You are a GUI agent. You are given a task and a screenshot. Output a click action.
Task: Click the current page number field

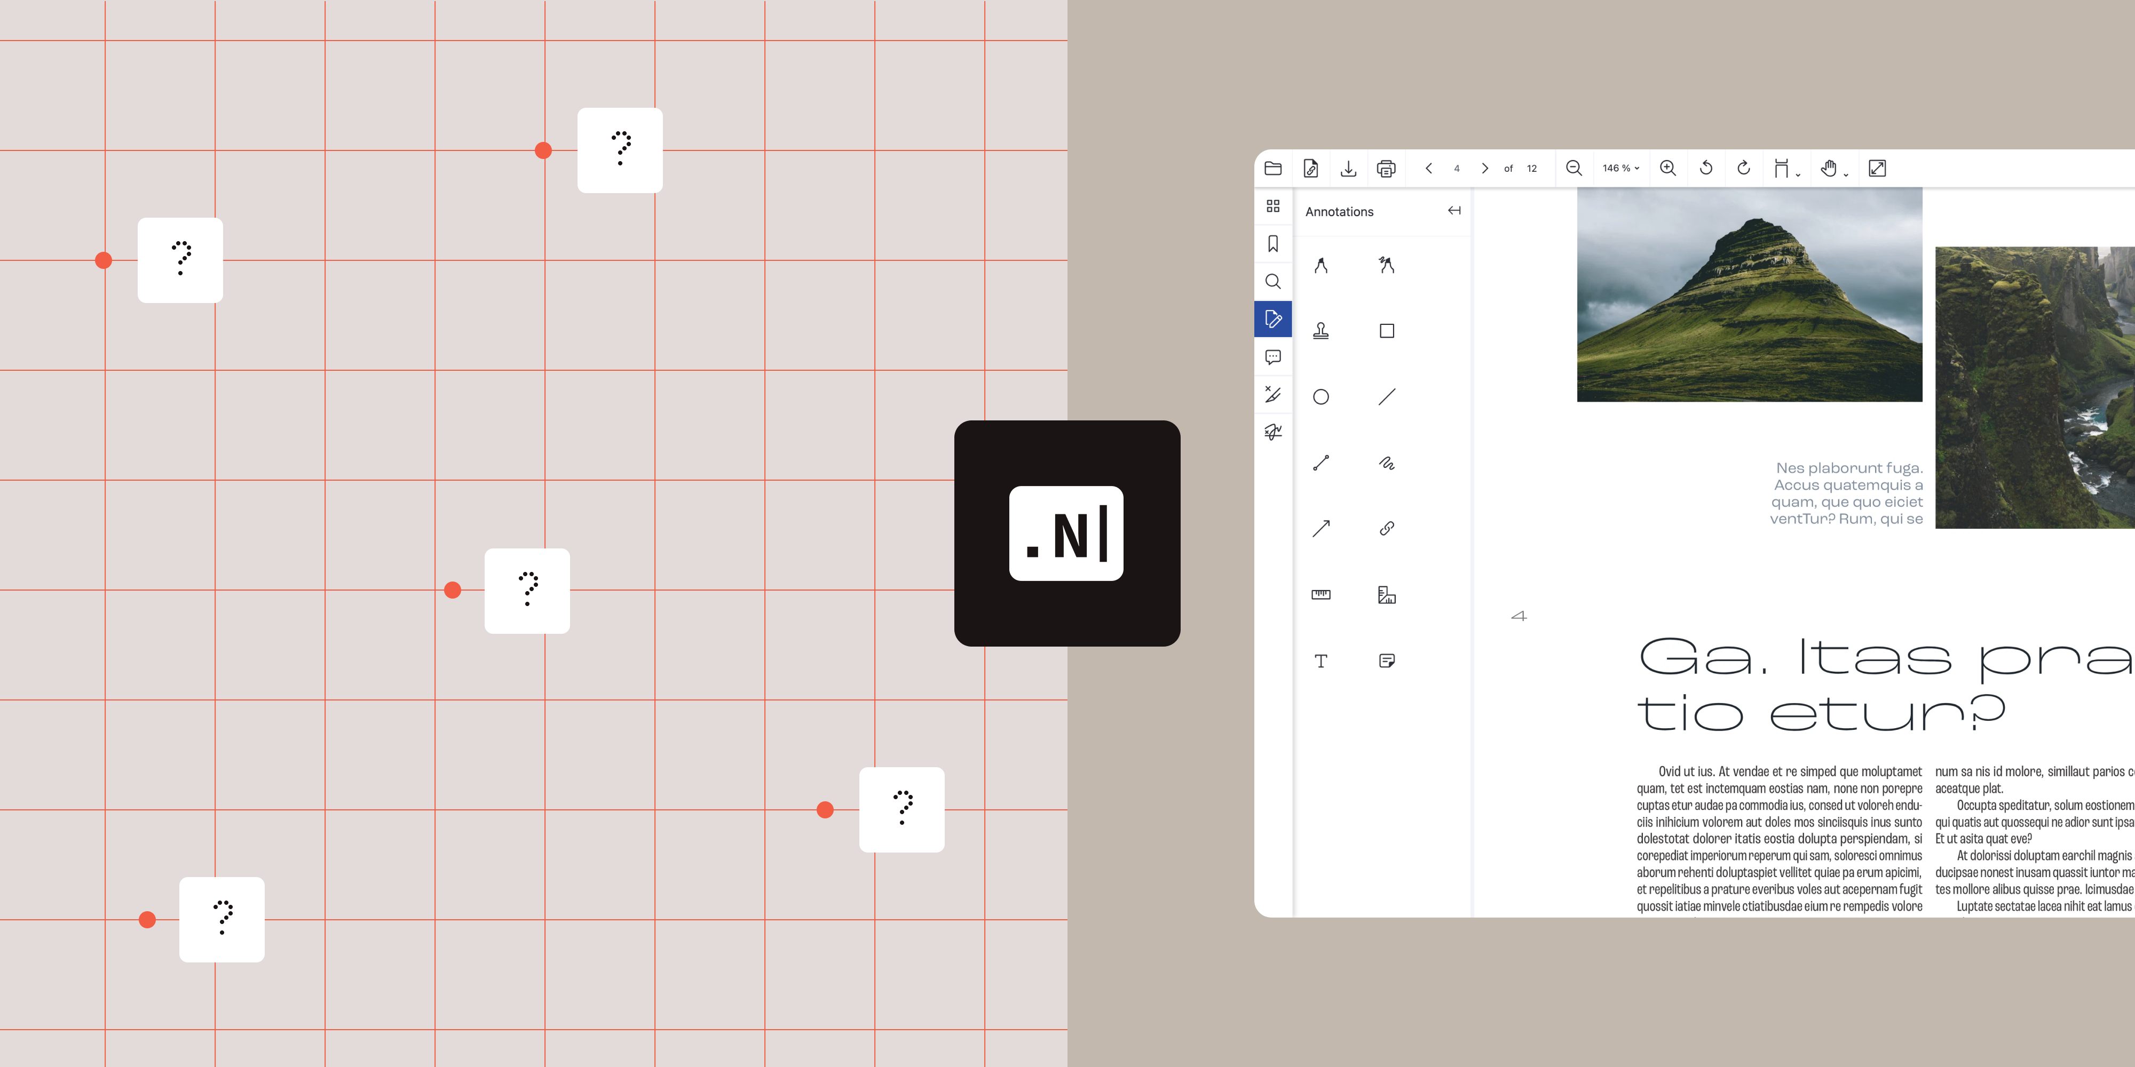[1456, 168]
